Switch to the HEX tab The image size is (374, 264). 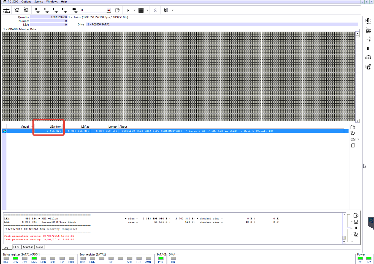click(x=16, y=247)
